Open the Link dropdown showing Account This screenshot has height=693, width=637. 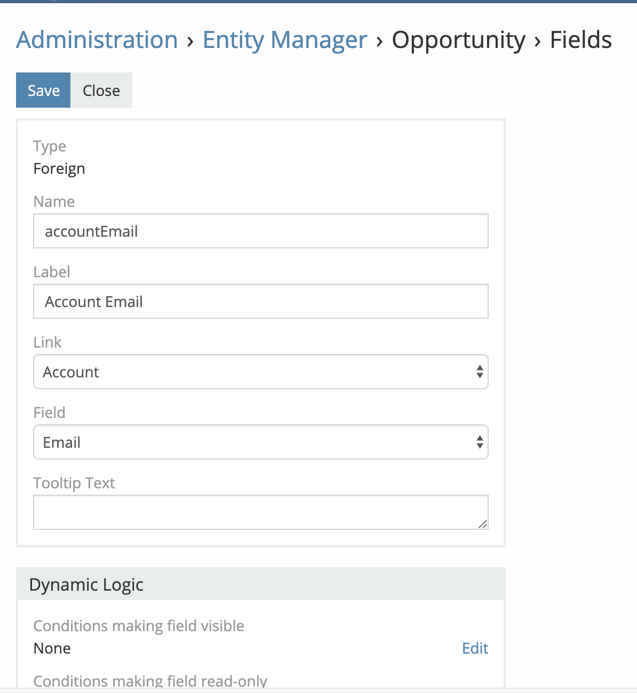pyautogui.click(x=260, y=372)
